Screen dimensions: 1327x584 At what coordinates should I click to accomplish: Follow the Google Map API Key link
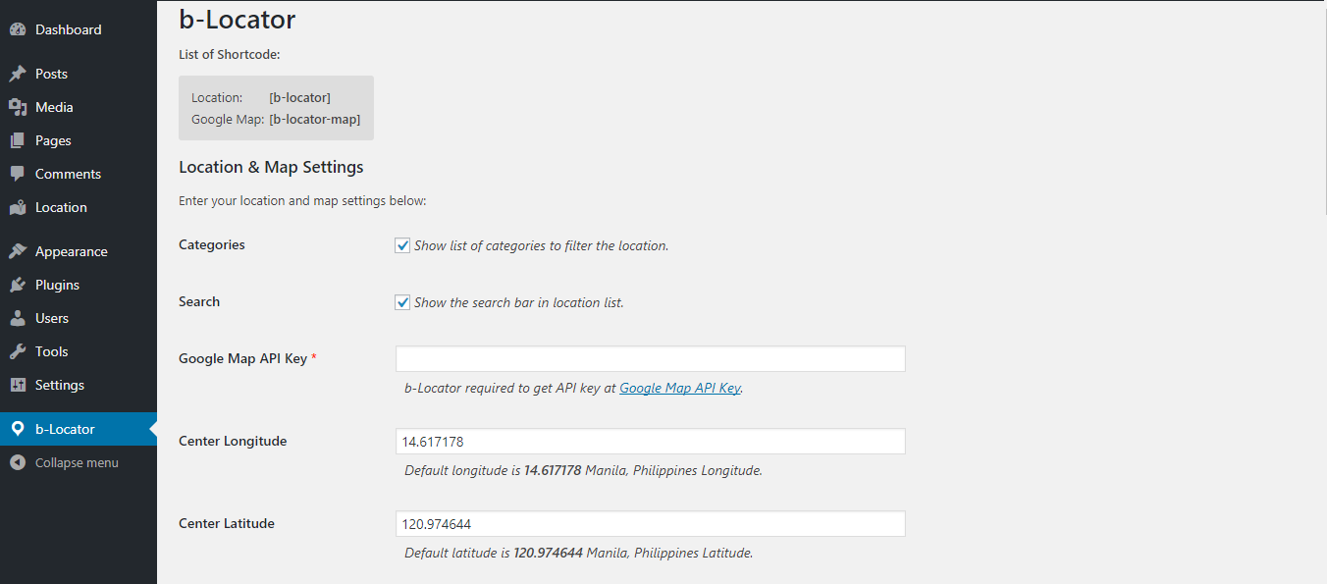tap(679, 388)
